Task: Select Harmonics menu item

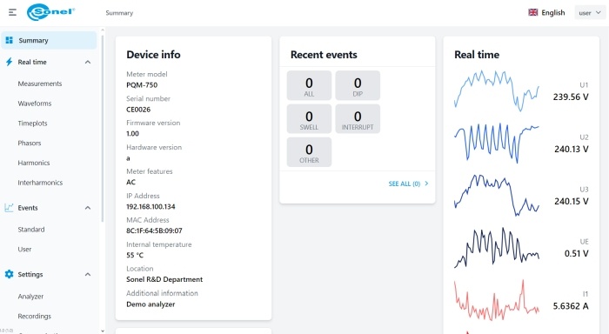Action: point(34,163)
